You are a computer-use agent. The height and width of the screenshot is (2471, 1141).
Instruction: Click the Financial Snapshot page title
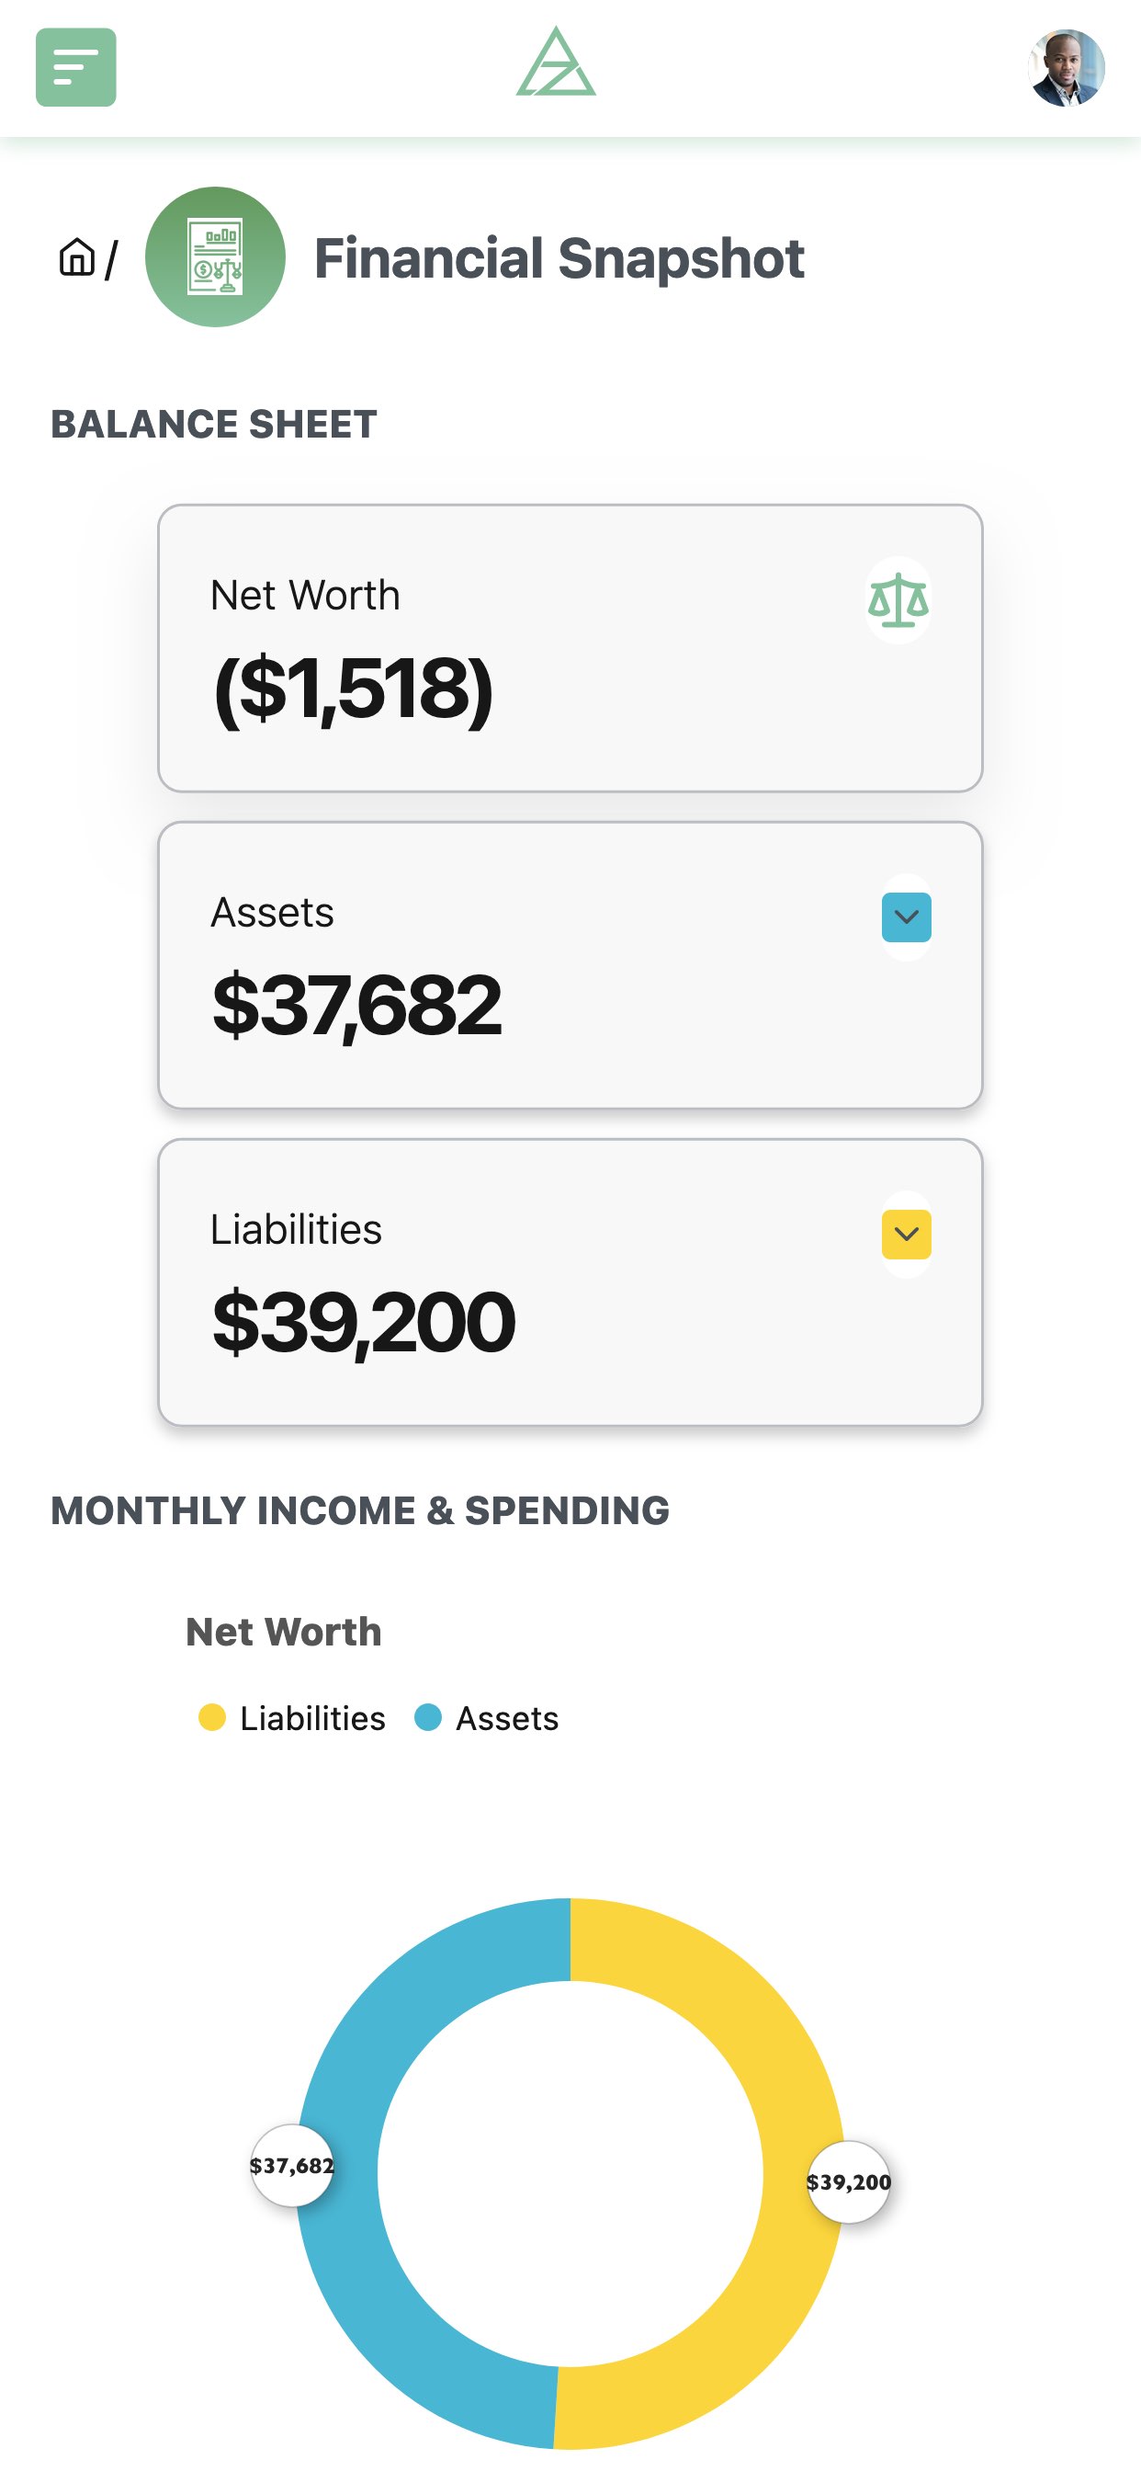point(559,258)
